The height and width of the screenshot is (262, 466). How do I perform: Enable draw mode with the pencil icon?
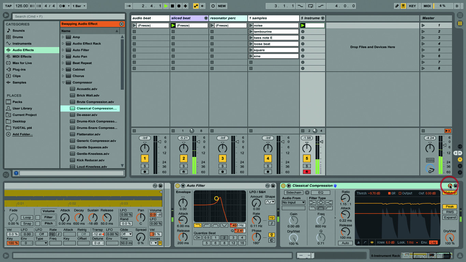tap(396, 6)
